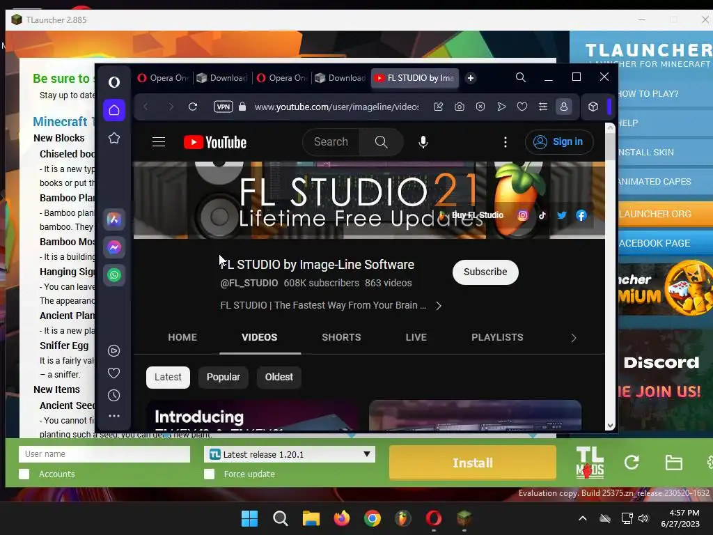Open History clock icon in Opera sidebar

pos(114,396)
